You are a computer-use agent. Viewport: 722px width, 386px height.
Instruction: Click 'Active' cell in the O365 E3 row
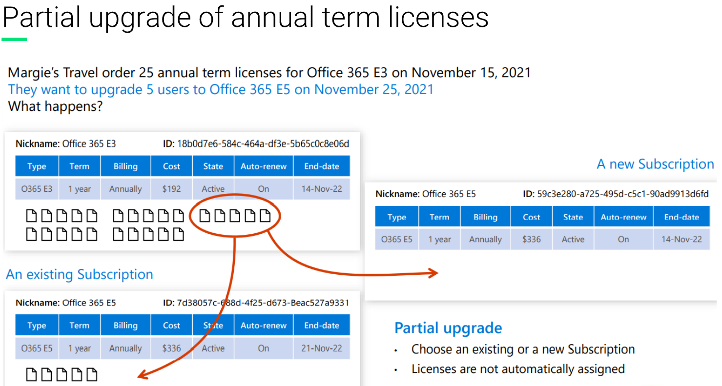pos(213,189)
